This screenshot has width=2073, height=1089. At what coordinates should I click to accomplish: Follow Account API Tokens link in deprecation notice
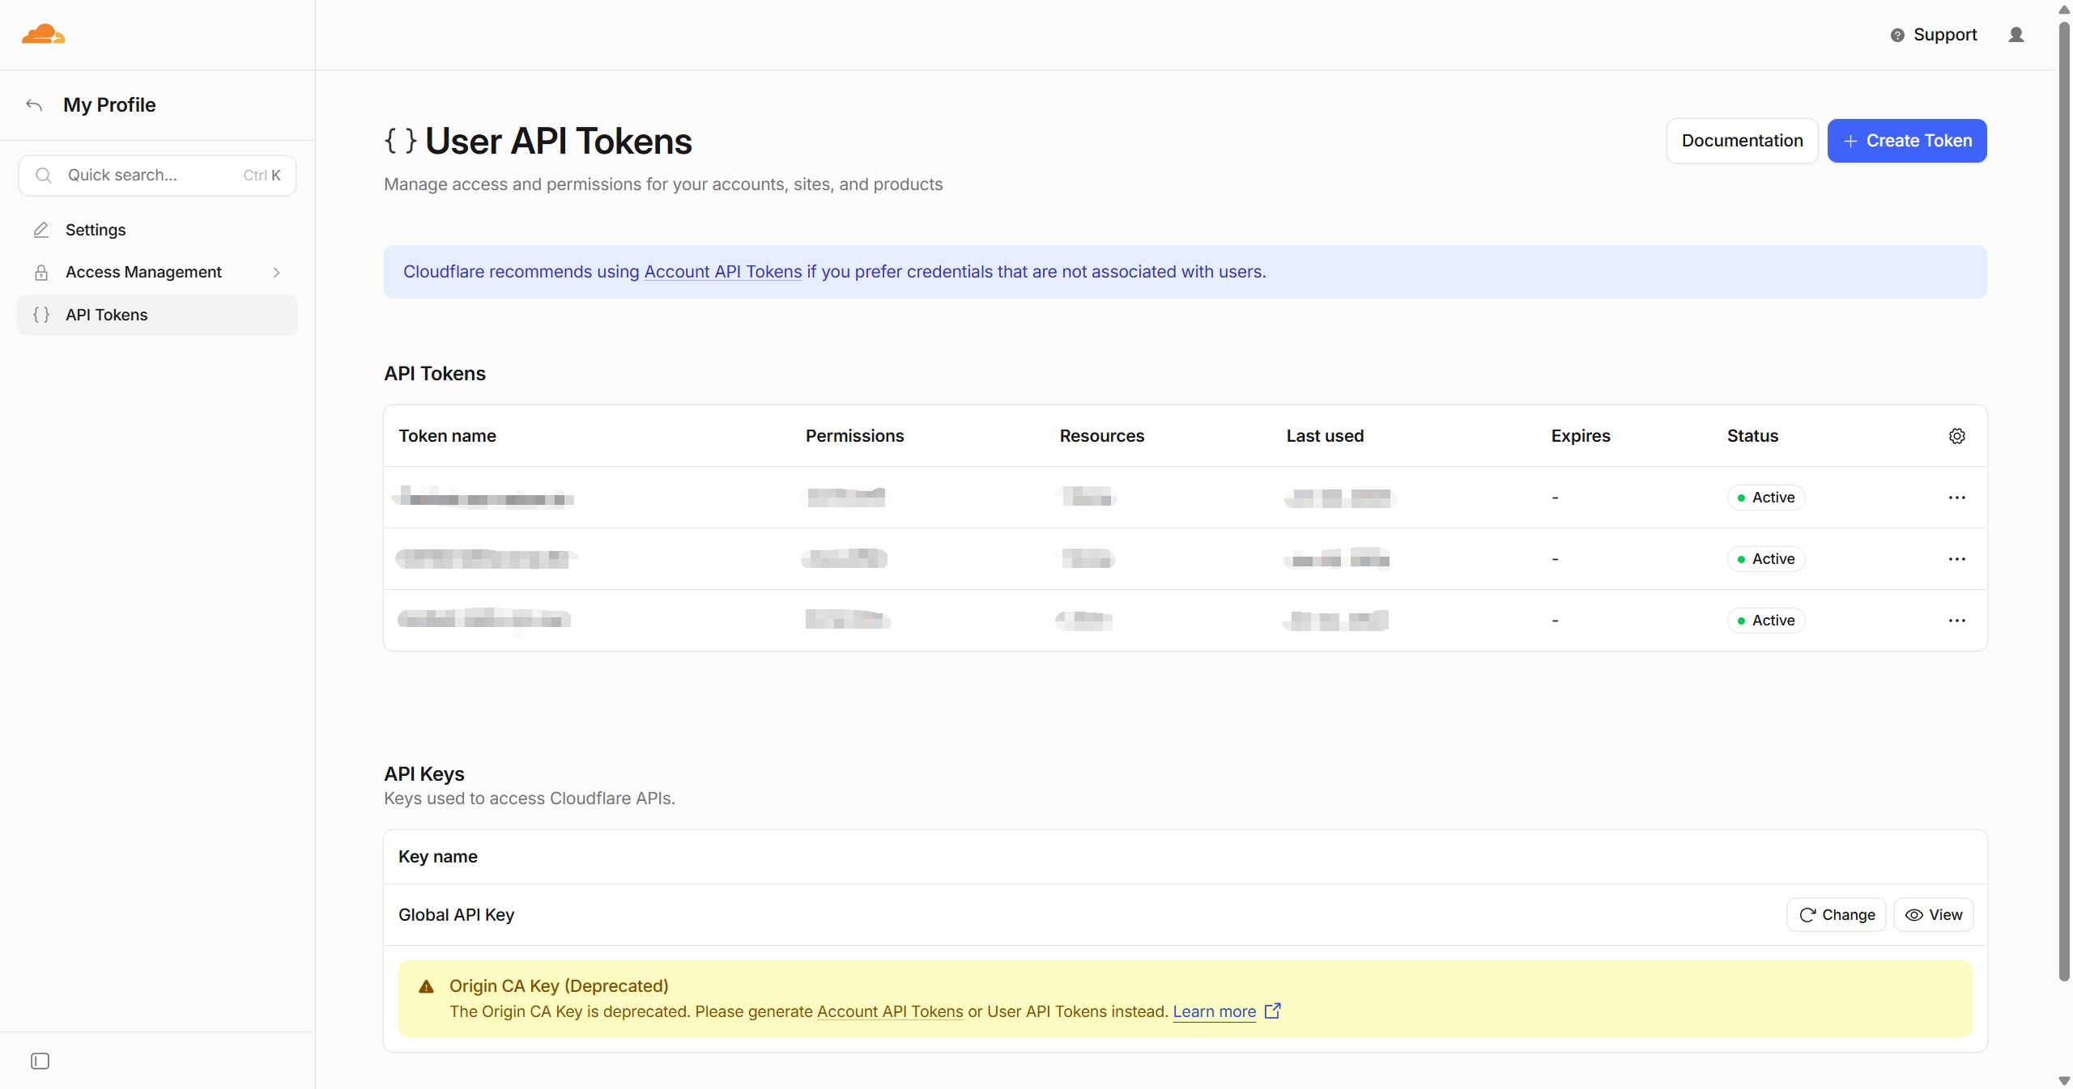(890, 1011)
